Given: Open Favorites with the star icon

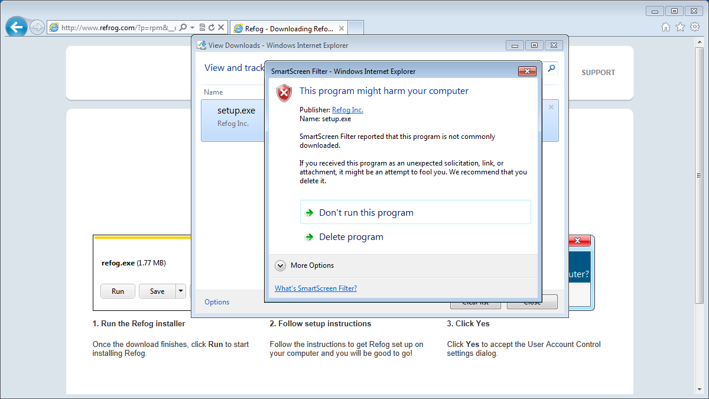Looking at the screenshot, I should click(680, 27).
